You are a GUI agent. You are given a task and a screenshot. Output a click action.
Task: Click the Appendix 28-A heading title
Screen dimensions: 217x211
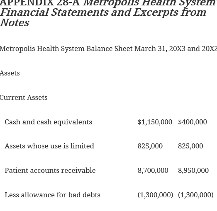tap(109, 13)
